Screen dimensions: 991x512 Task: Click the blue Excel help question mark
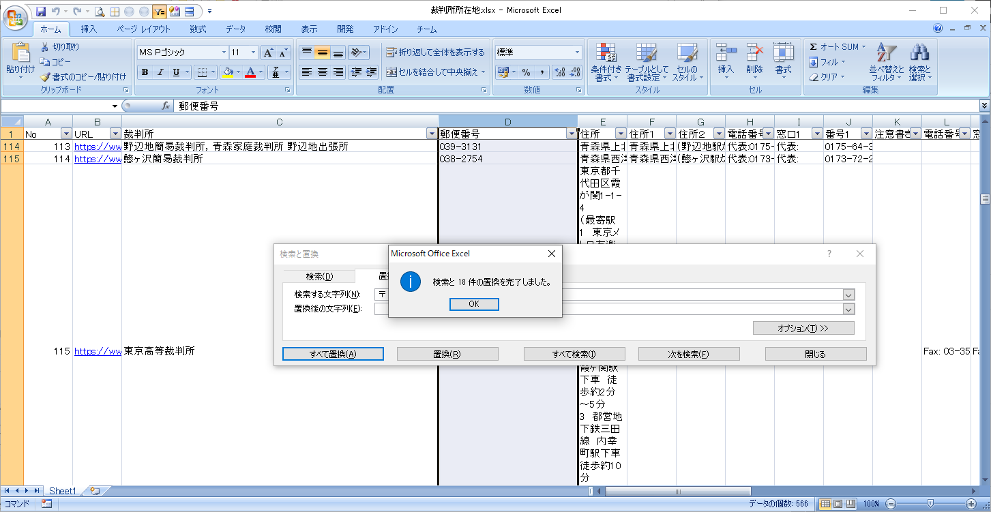click(938, 29)
